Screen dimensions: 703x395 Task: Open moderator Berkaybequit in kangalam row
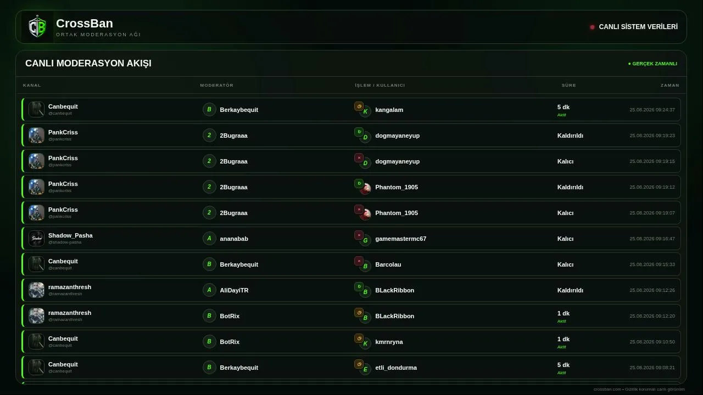pos(239,110)
